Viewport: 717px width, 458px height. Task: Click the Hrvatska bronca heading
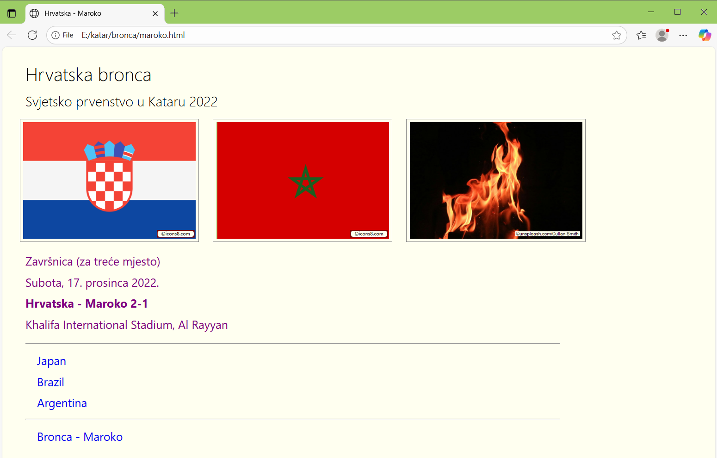pos(88,75)
